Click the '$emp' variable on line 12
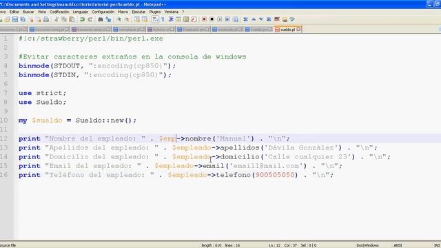The width and height of the screenshot is (441, 248). (x=167, y=138)
